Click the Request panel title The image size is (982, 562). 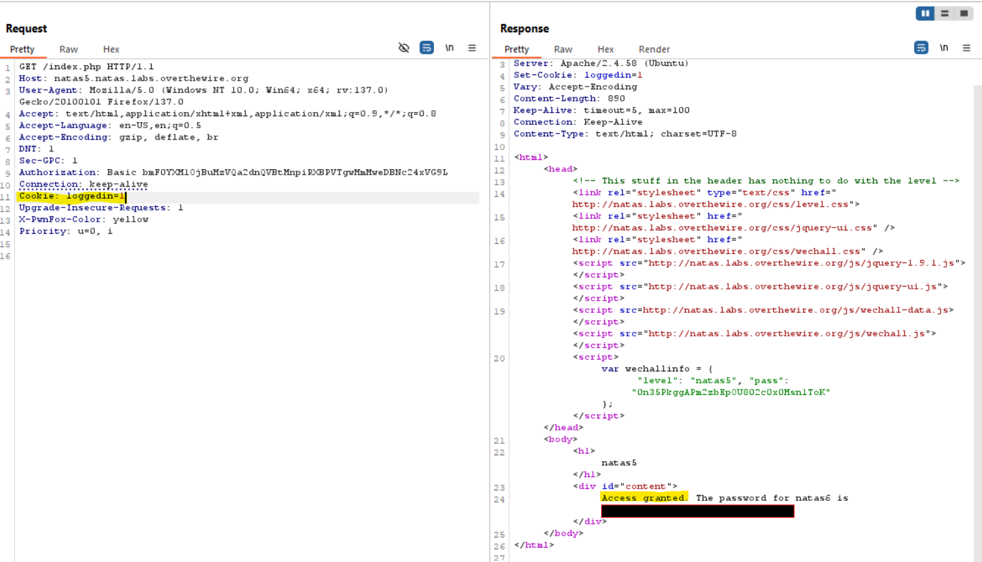click(26, 28)
